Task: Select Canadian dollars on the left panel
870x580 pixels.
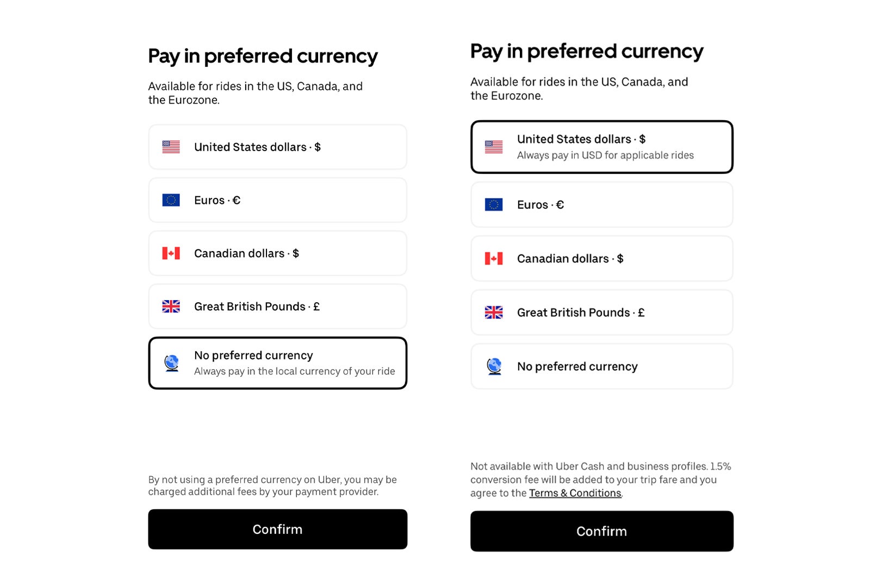Action: pos(277,253)
